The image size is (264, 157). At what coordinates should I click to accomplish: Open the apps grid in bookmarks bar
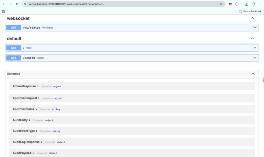coord(4,11)
